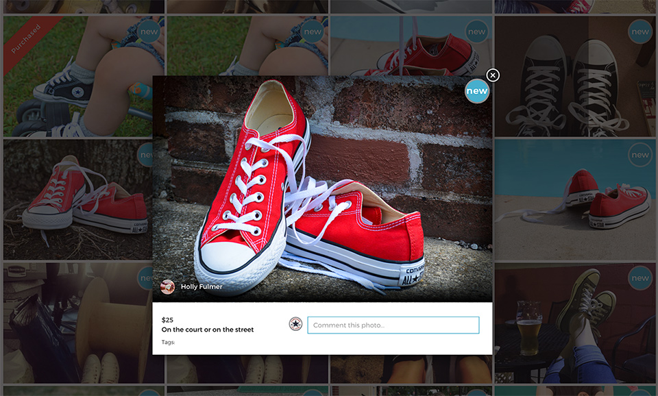The height and width of the screenshot is (396, 658).
Task: Open beer glass and feet up thumbnail
Action: pos(575,323)
